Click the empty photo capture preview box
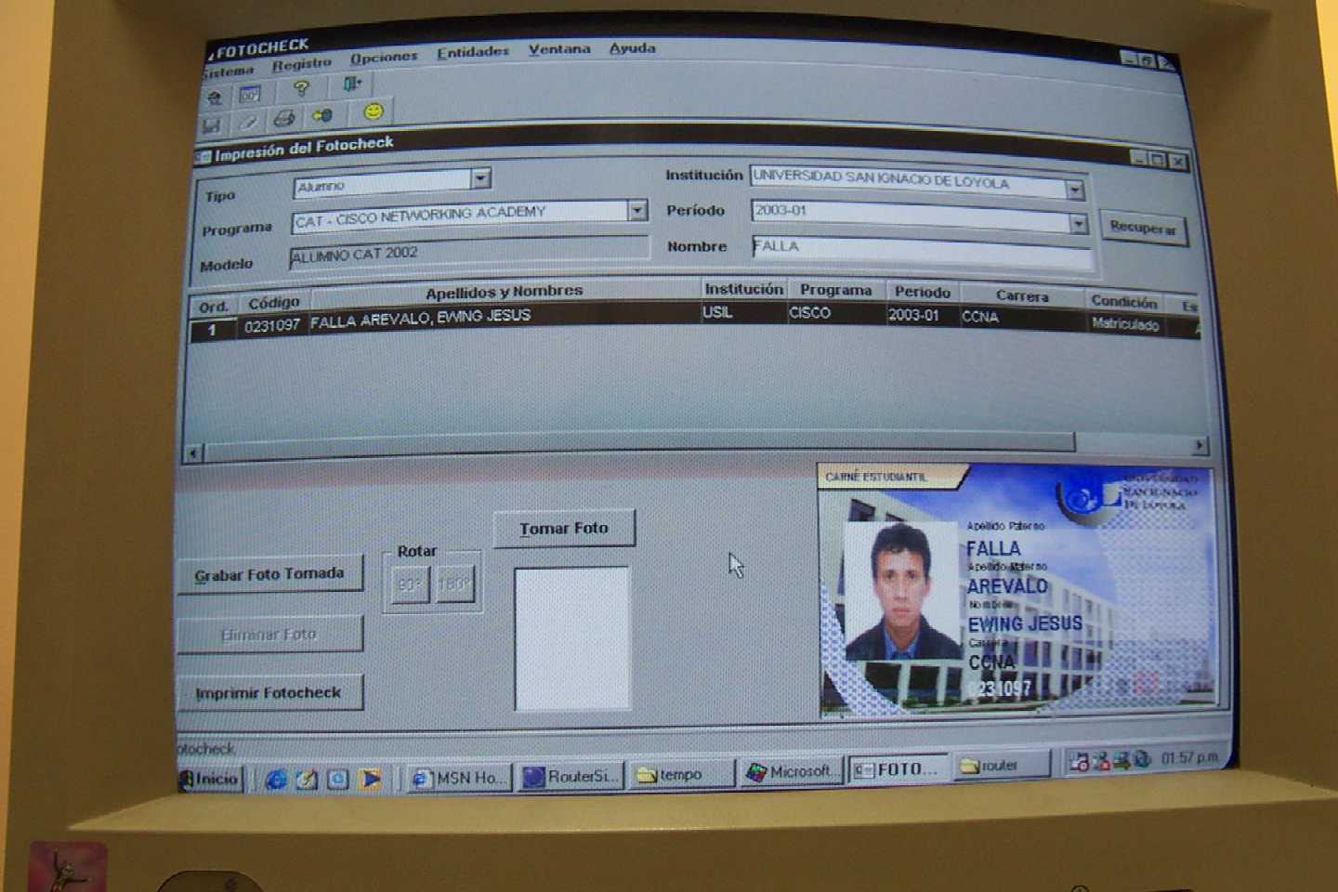Screen dimensions: 1338x892 coord(572,639)
